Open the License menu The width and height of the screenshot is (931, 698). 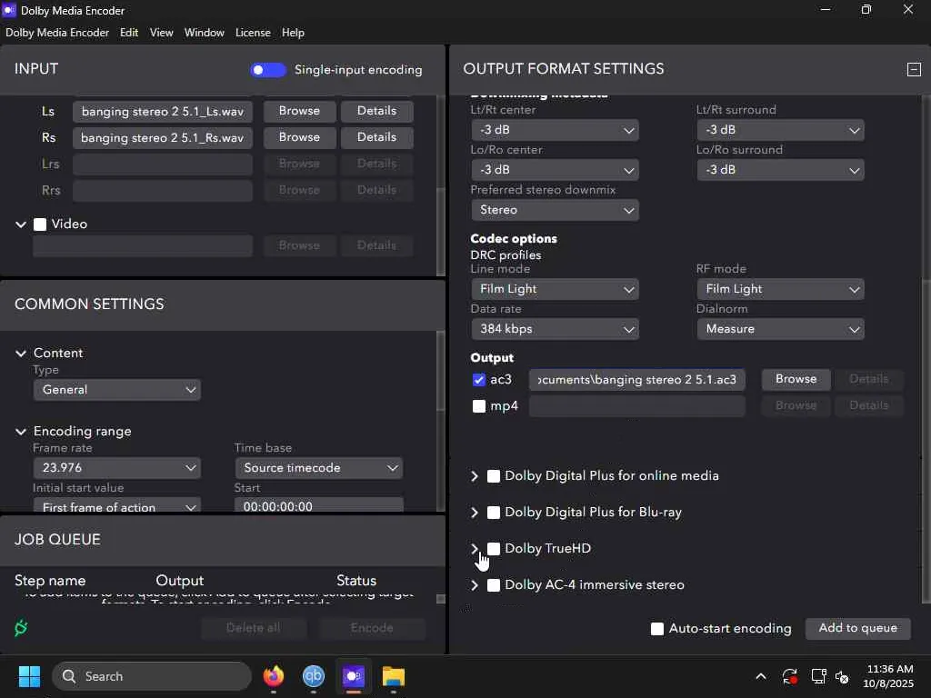(253, 33)
